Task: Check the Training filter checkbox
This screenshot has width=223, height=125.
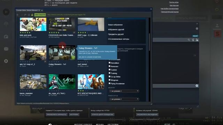Action: [109, 73]
